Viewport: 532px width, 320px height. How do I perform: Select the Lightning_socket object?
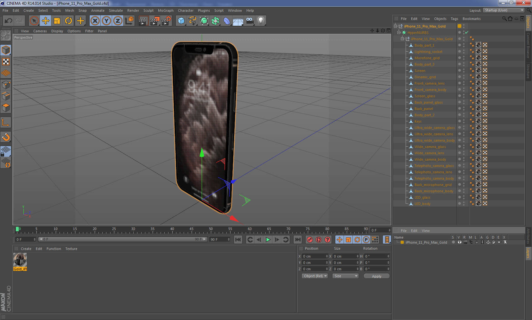pyautogui.click(x=428, y=52)
